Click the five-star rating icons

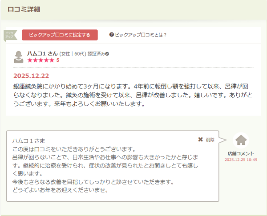[40, 60]
